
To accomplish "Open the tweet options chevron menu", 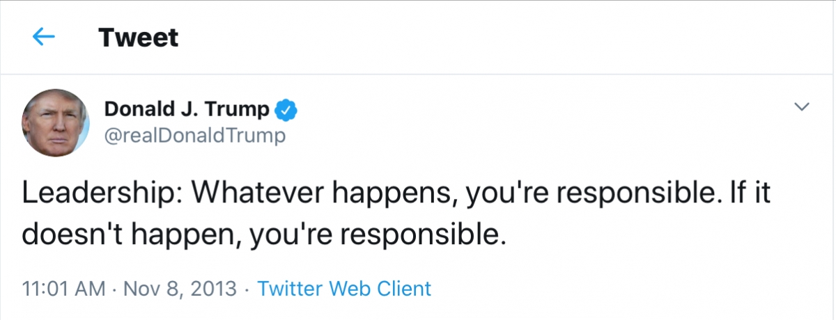I will click(x=803, y=107).
